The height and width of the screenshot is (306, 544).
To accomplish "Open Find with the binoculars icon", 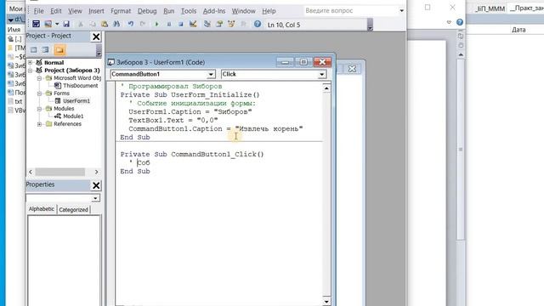I will [116, 24].
